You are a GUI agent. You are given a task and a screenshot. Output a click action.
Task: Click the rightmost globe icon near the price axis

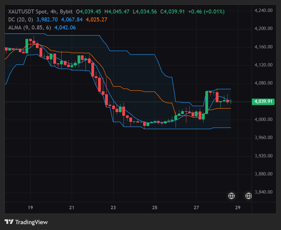pos(249,196)
